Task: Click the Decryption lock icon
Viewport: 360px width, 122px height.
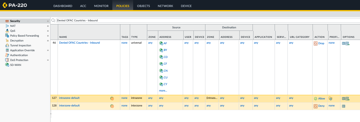Action: point(7,41)
